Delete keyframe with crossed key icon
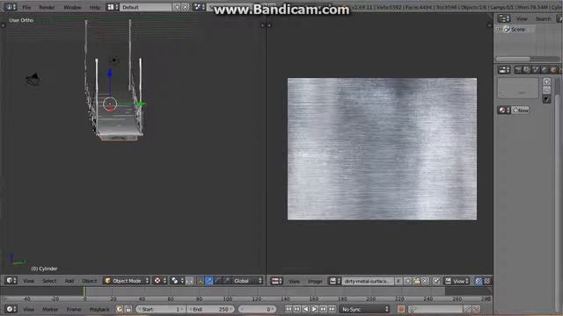Viewport: 563px width, 316px height. (476, 309)
